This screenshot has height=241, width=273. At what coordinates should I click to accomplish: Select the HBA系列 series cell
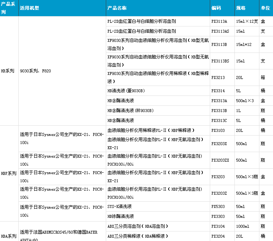pos(9,236)
